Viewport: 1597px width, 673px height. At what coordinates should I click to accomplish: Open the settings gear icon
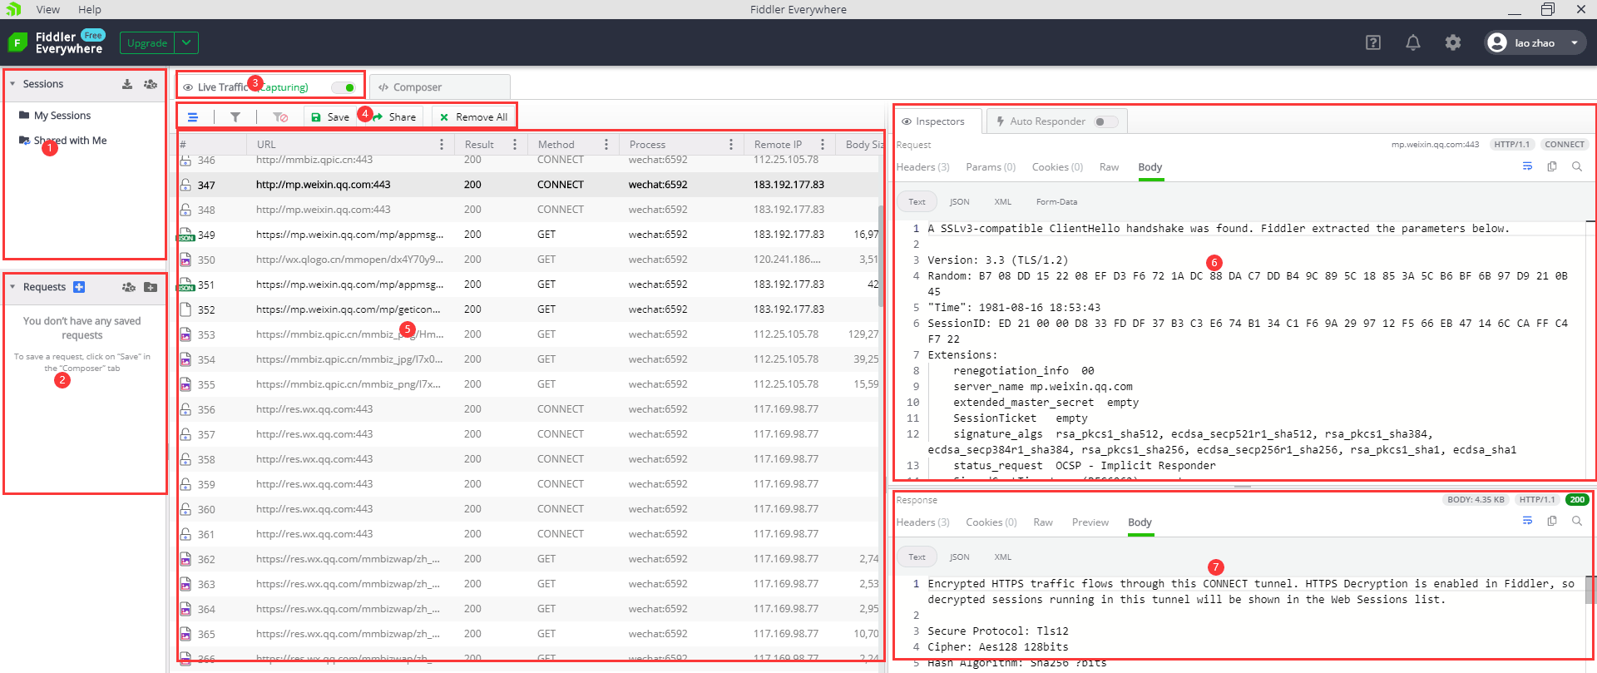(x=1453, y=42)
